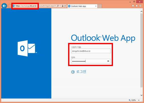Click the white Outlook logo
The width and height of the screenshot is (144, 103).
(27, 48)
